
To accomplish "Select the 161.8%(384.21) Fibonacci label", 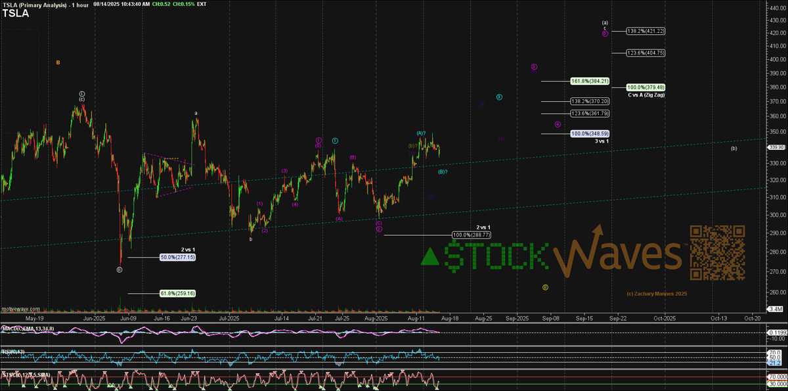I will tap(590, 81).
